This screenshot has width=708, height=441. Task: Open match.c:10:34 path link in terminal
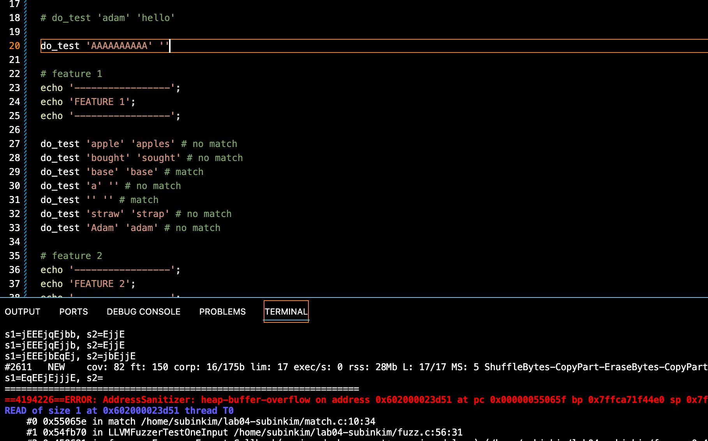[x=258, y=422]
